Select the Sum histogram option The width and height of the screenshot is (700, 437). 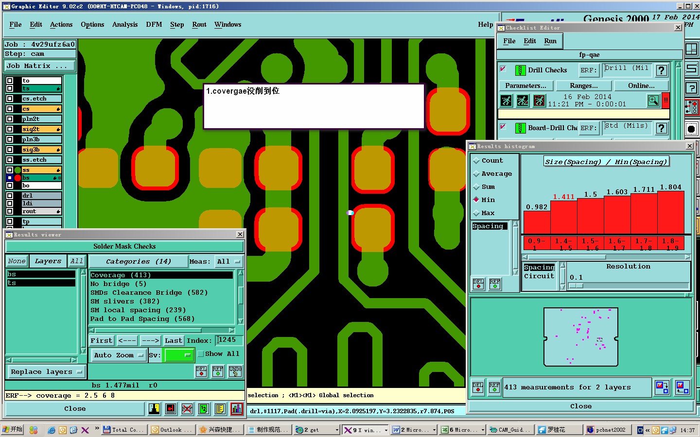(476, 187)
